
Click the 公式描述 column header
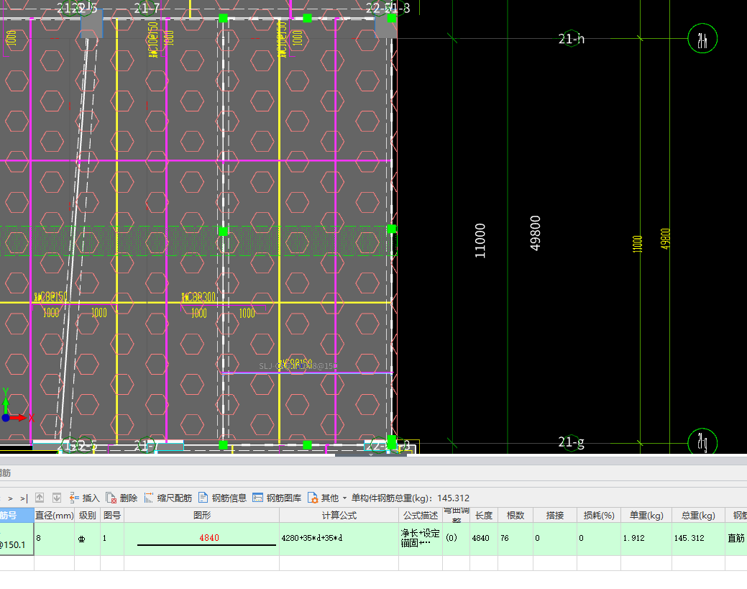(x=420, y=515)
